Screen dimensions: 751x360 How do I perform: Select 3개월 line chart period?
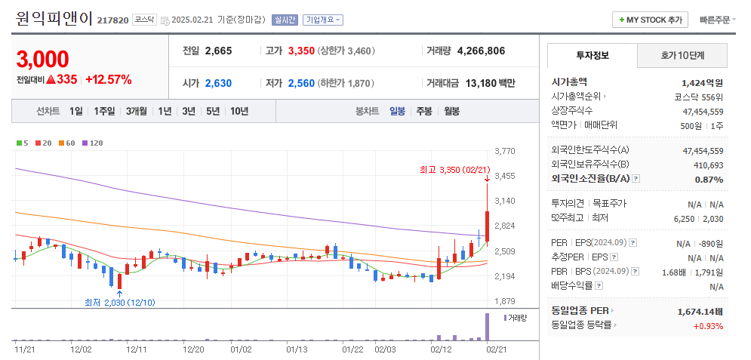point(137,111)
